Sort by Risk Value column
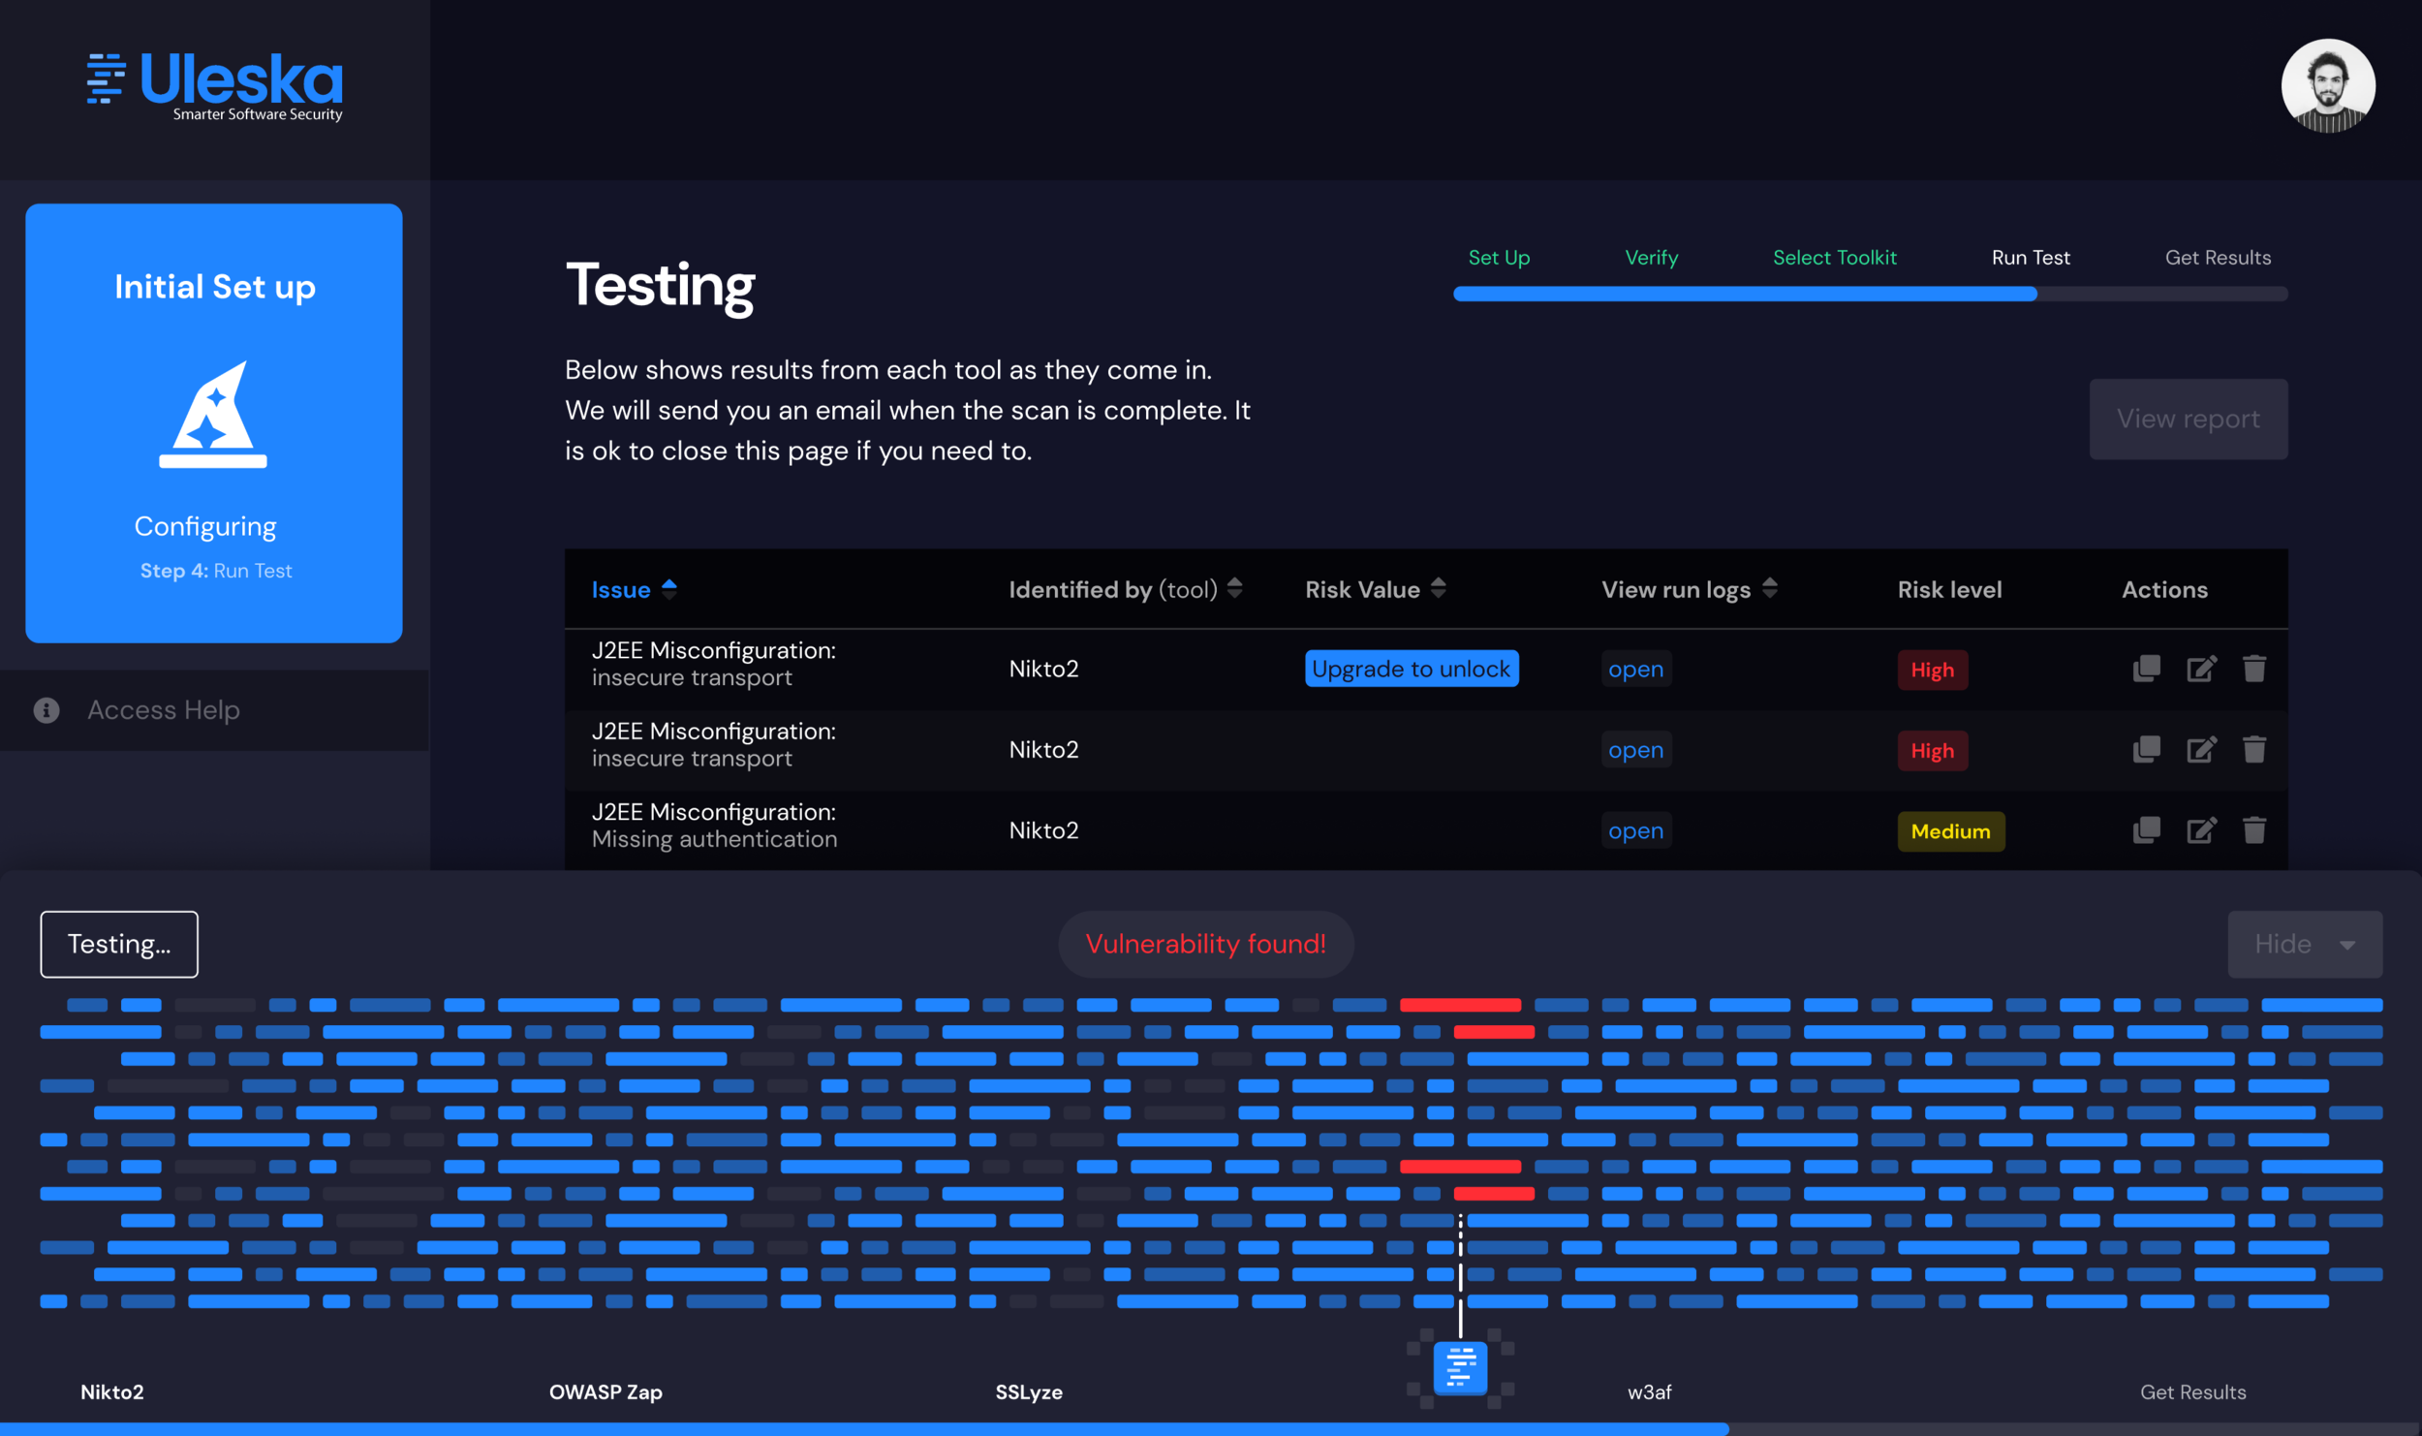The height and width of the screenshot is (1436, 2422). coord(1375,589)
